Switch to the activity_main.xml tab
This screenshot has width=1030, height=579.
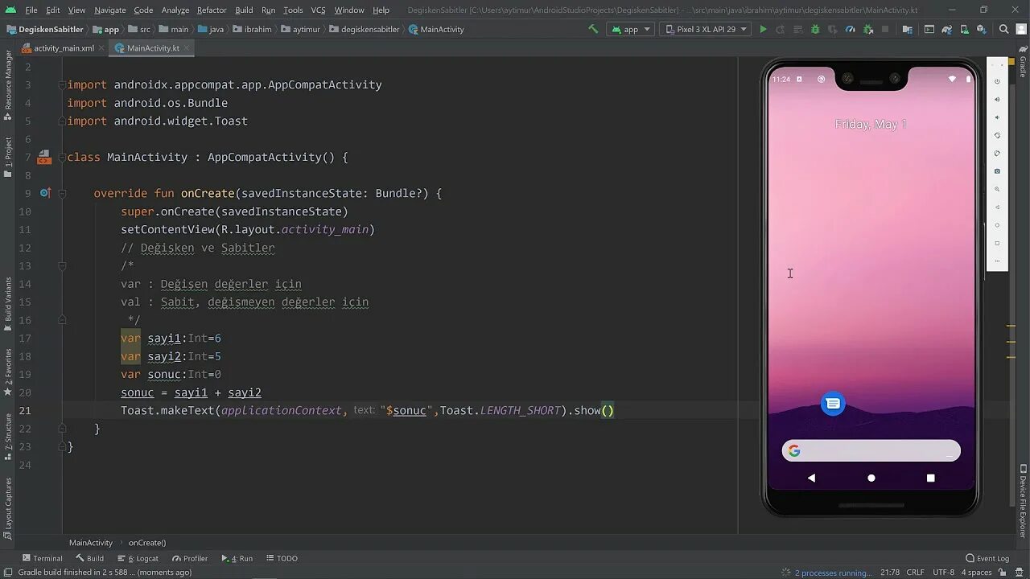[63, 47]
